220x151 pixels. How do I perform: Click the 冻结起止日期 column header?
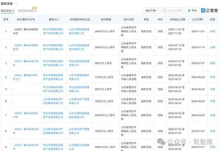tap(177, 20)
